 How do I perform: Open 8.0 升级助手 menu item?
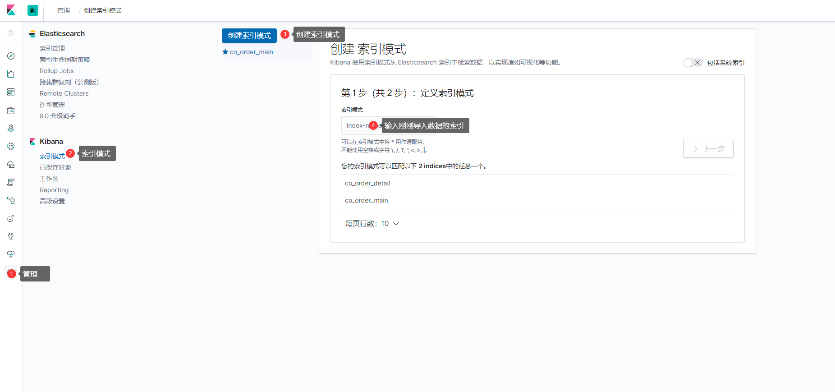pos(58,116)
